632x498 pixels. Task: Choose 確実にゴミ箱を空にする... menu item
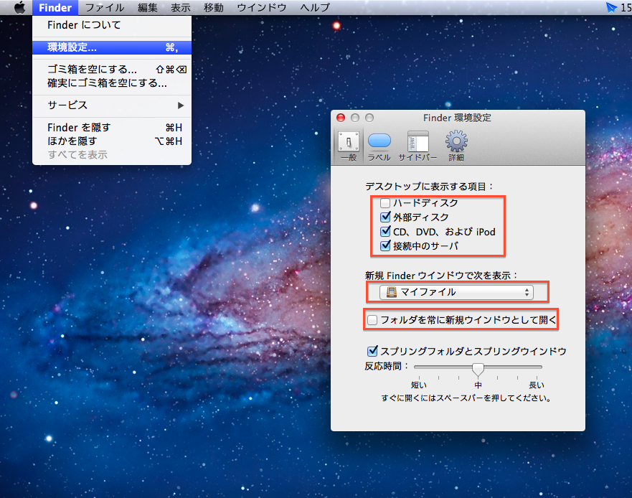click(x=112, y=83)
